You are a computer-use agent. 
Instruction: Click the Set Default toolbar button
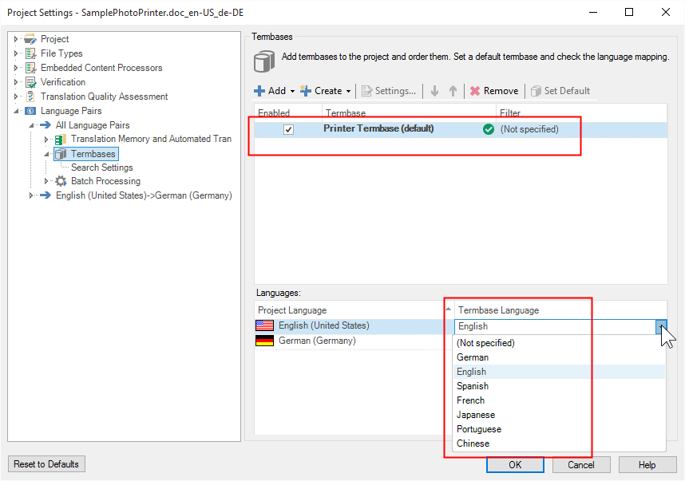560,91
